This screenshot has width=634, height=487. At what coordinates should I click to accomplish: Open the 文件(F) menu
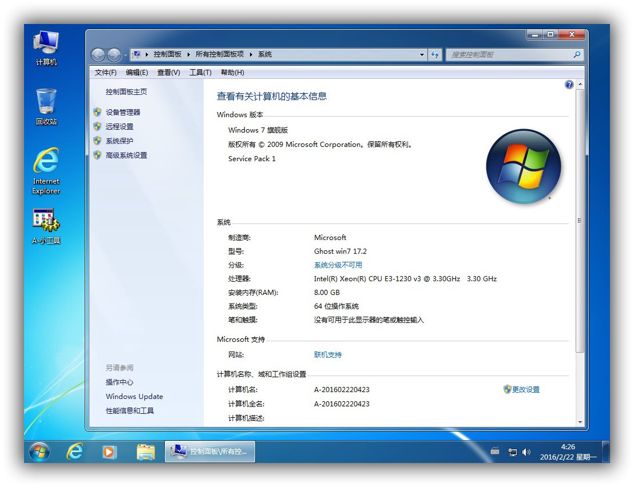[105, 72]
